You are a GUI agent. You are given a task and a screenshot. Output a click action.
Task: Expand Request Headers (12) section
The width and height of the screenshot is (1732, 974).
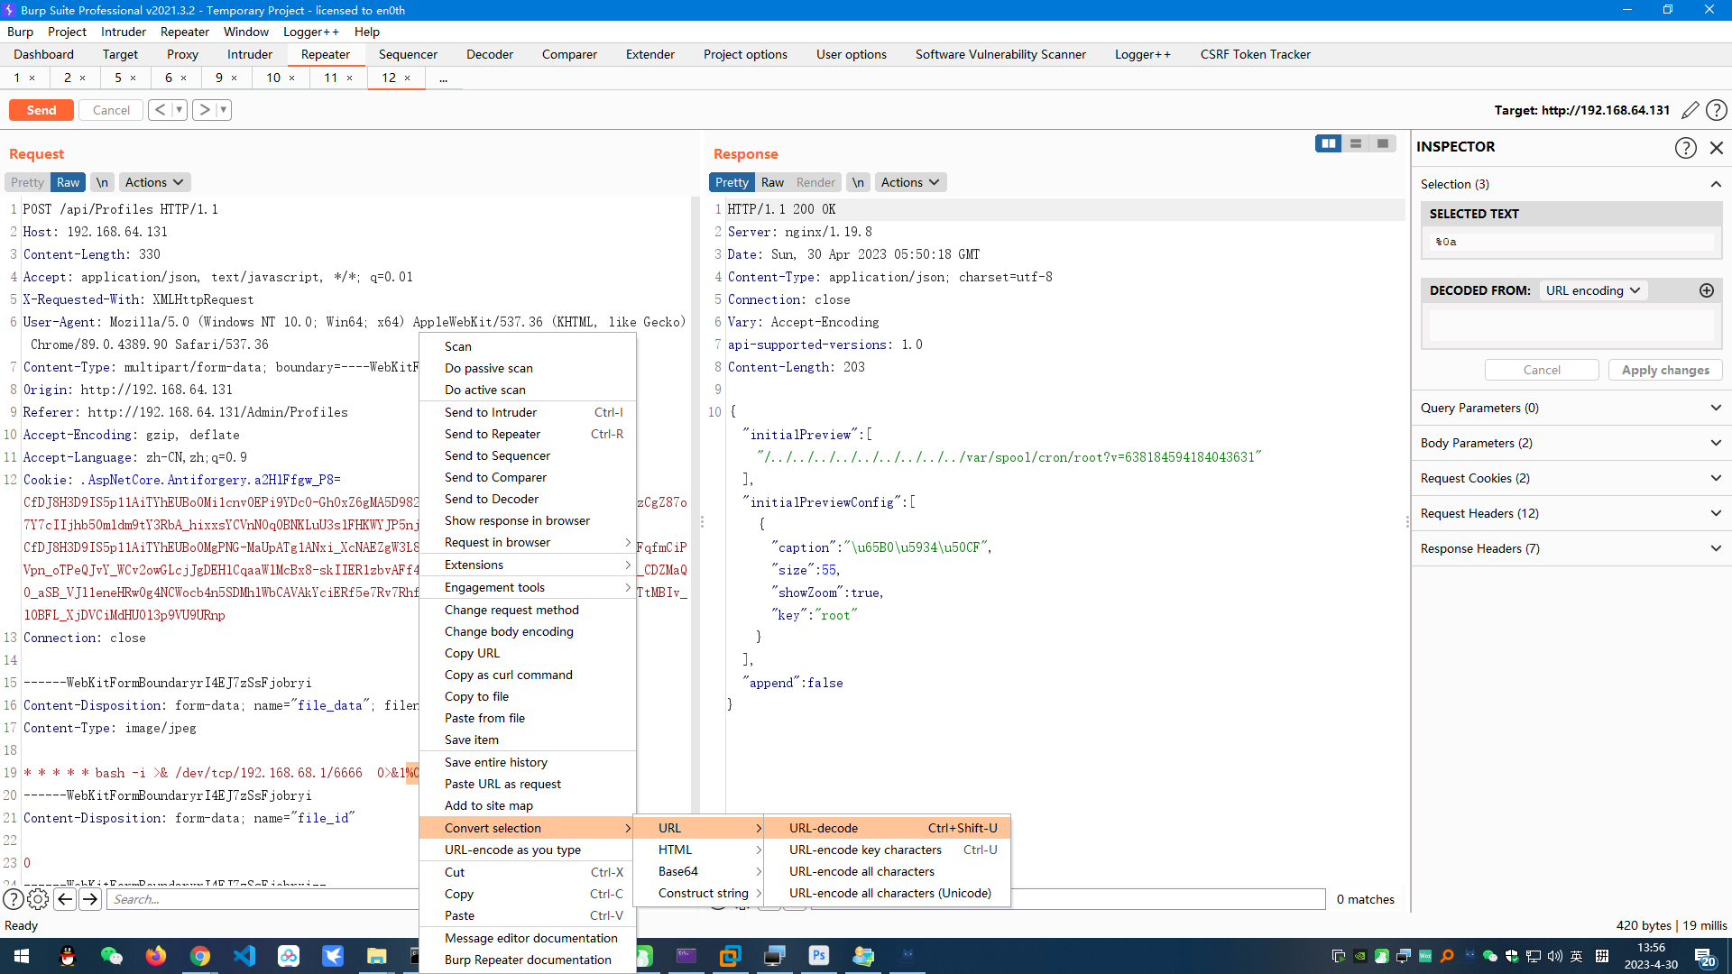[x=1571, y=513]
